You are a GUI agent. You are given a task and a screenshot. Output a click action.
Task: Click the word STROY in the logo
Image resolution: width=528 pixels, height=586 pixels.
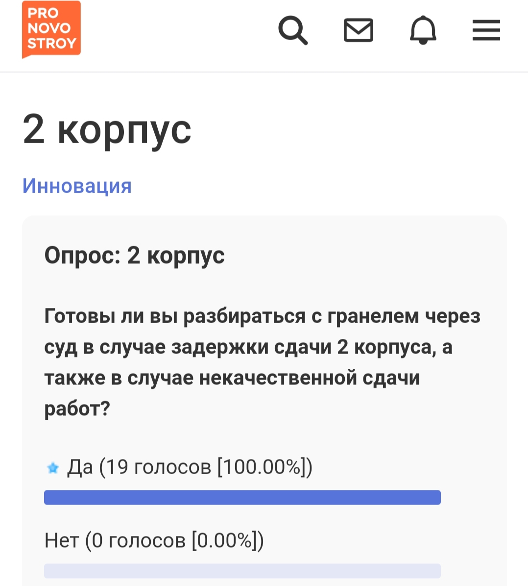(52, 43)
